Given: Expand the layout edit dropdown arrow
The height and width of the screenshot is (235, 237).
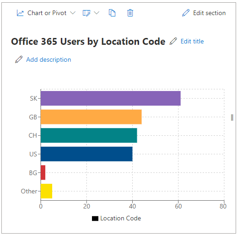Looking at the screenshot, I should click(x=97, y=13).
